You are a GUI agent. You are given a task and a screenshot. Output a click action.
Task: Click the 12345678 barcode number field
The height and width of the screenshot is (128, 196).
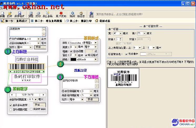[x=28, y=95]
